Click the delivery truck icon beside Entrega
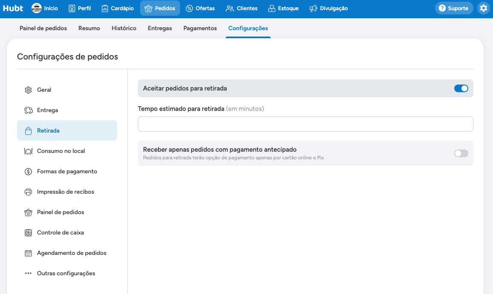Image resolution: width=493 pixels, height=294 pixels. [x=28, y=110]
